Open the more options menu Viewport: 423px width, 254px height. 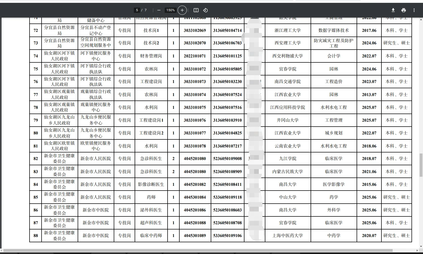(x=414, y=10)
